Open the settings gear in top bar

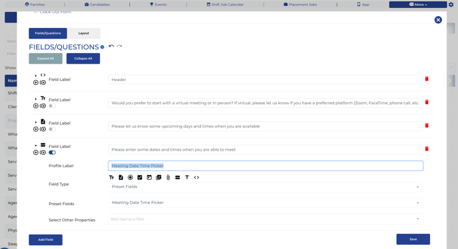[x=451, y=5]
